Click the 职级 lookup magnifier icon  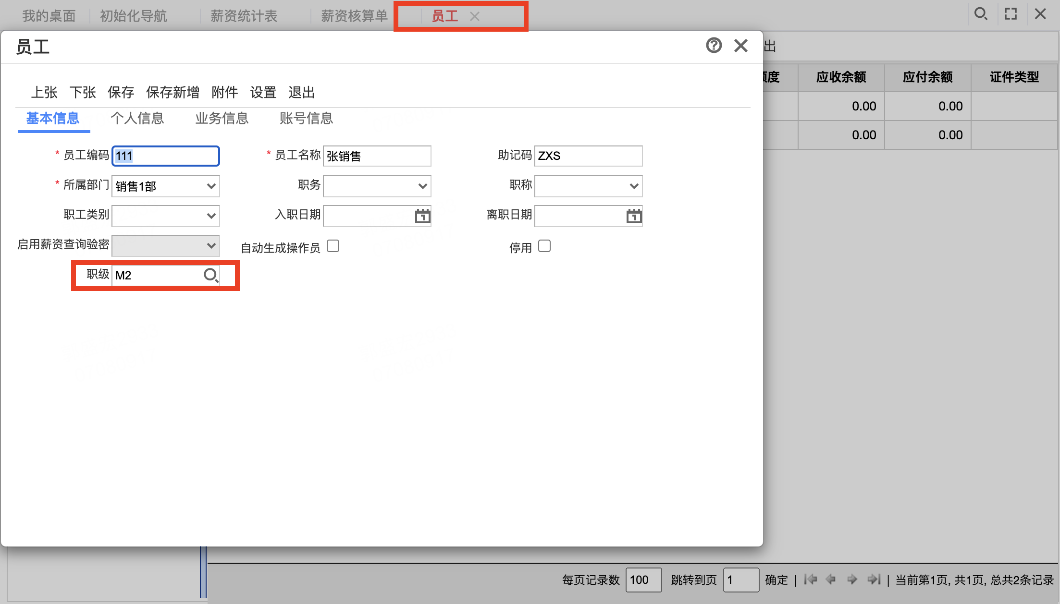point(211,276)
